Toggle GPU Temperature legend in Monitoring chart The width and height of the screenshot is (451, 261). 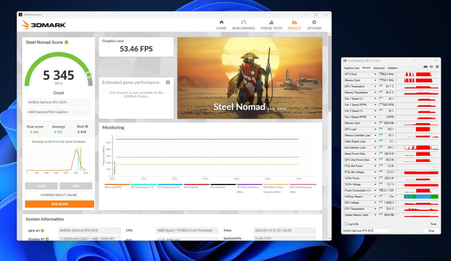click(170, 186)
